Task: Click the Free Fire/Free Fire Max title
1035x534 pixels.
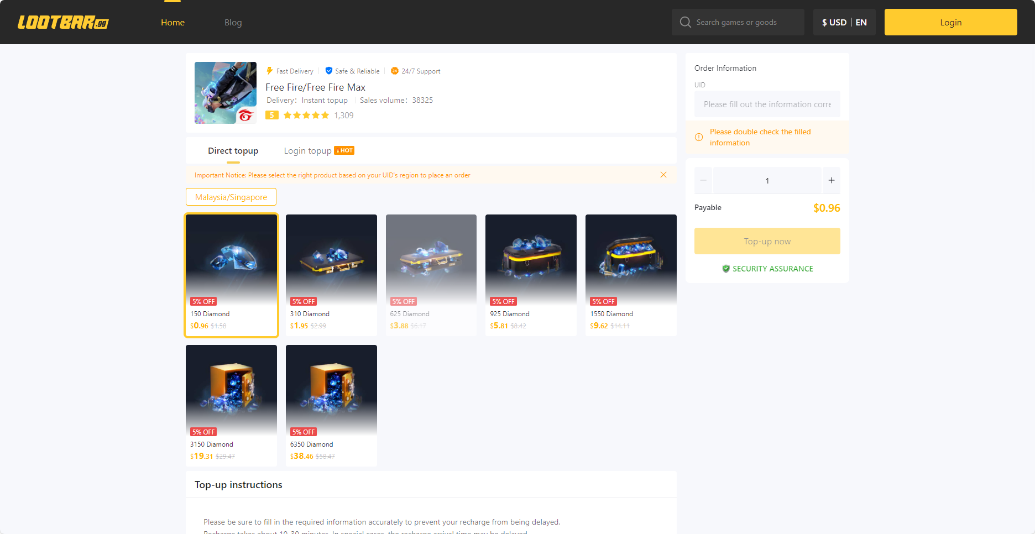Action: [315, 87]
